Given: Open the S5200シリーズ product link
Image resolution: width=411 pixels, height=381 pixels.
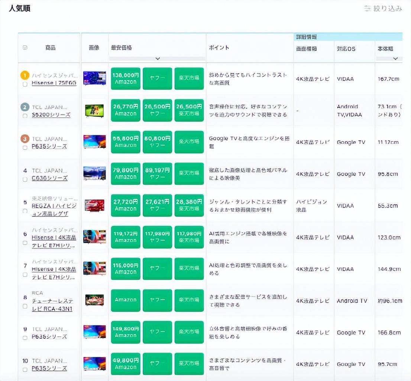Looking at the screenshot, I should 51,115.
